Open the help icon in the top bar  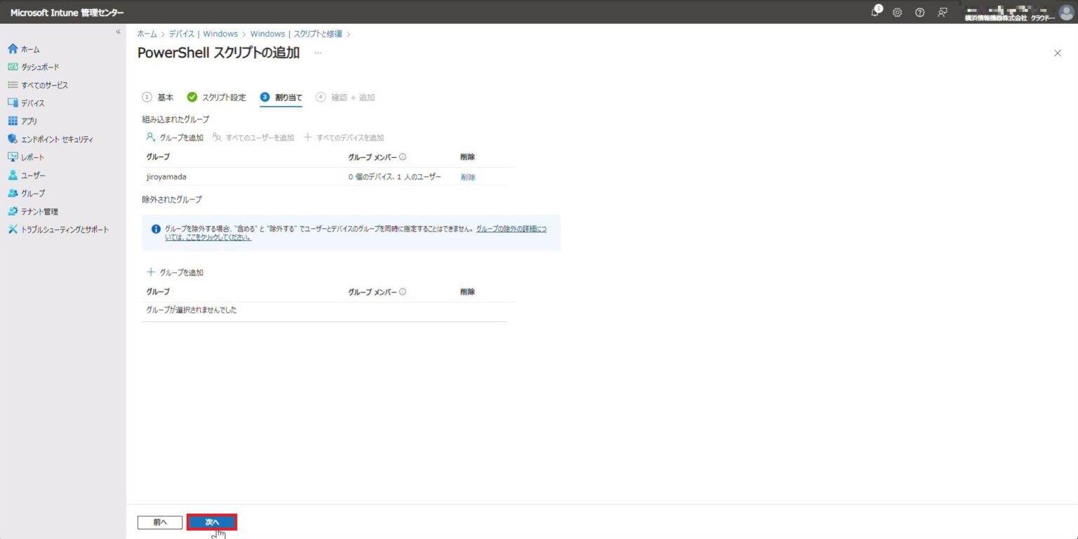[x=919, y=12]
